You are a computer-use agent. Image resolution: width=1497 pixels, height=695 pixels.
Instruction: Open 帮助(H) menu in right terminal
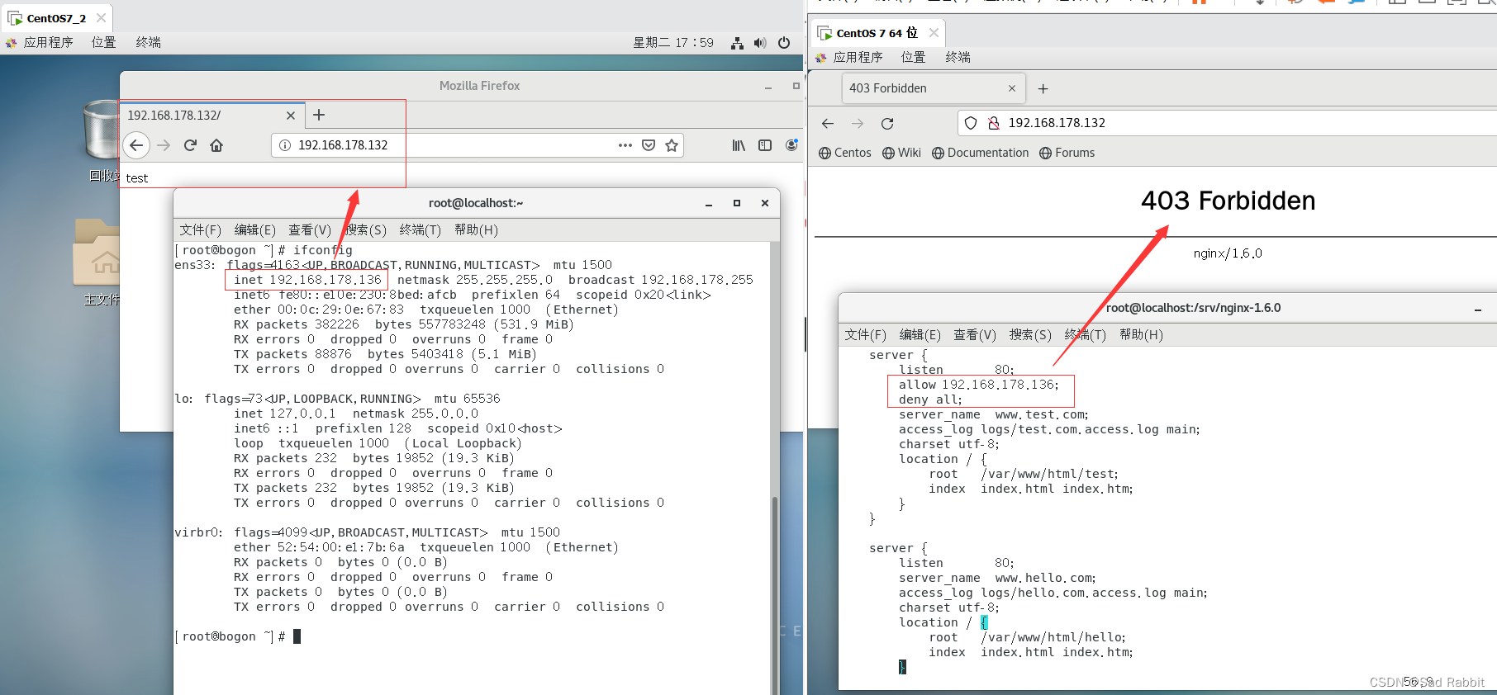point(1141,335)
